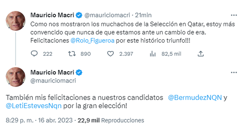Click verified badge on second tweet's author
Viewport: 244px width, 131px height.
coord(79,73)
